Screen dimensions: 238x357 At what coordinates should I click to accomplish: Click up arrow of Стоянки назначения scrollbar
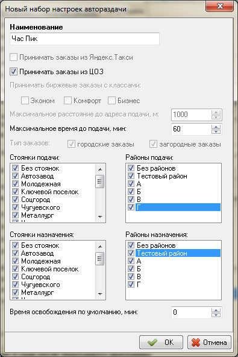[100, 247]
